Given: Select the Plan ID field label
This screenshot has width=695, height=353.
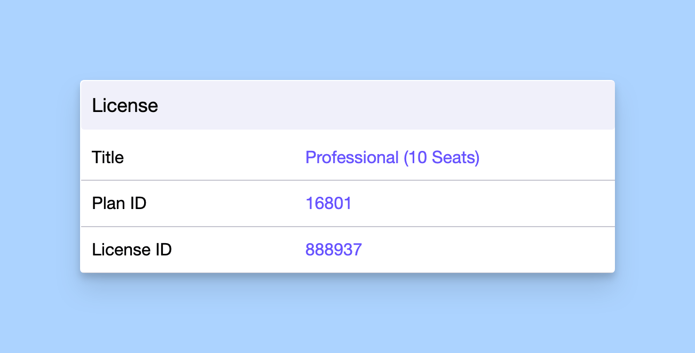Looking at the screenshot, I should (x=119, y=203).
